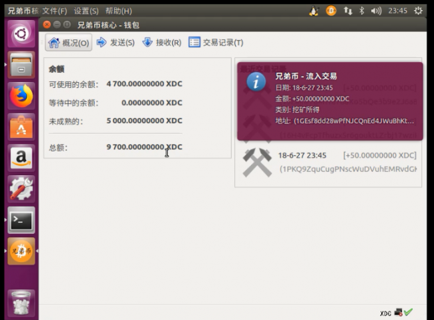Launch Firefox from the dock
This screenshot has height=320, width=434.
coord(21,97)
